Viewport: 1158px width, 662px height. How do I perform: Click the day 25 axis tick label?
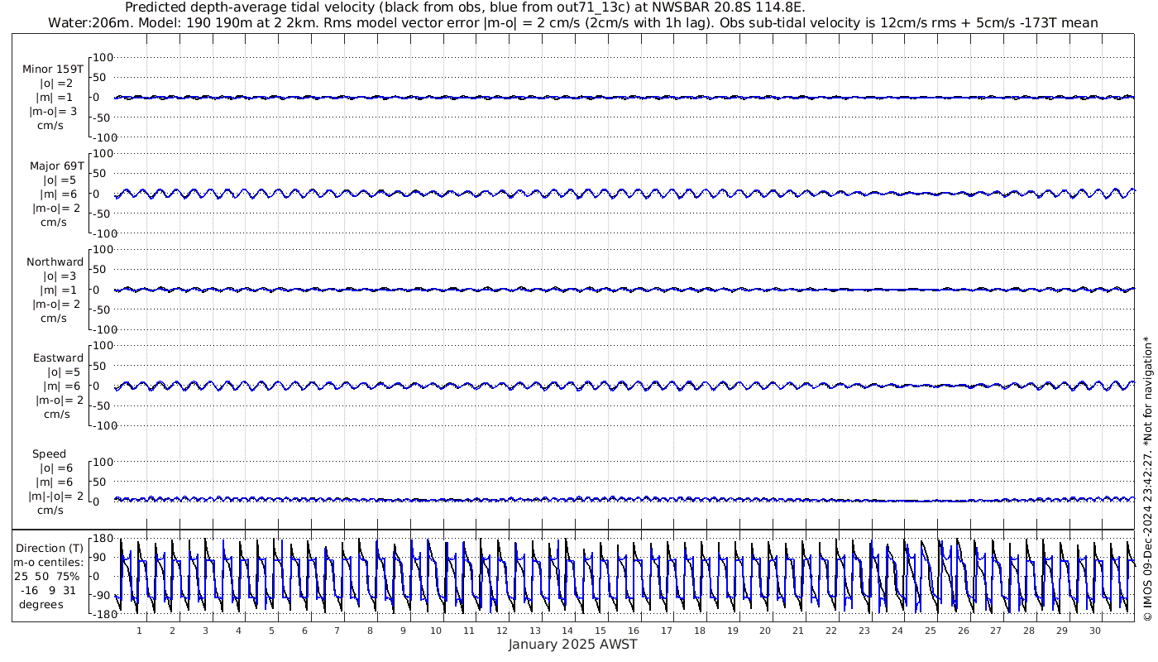point(930,631)
